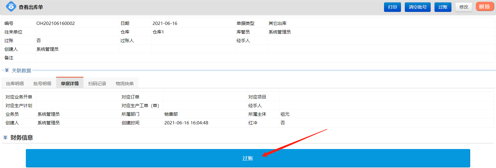
Task: Click the large blue 过账 bar
Action: (248, 158)
